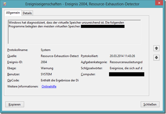
Task: Click the event properties icon in title bar
Action: [x=5, y=4]
